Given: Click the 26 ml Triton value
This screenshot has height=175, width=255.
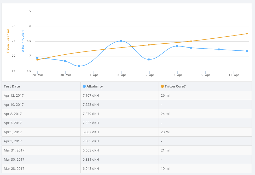Looking at the screenshot, I should pyautogui.click(x=165, y=96).
